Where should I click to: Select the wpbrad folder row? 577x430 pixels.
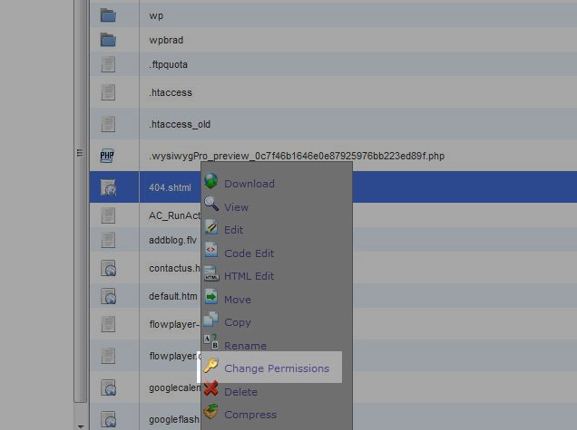(165, 40)
